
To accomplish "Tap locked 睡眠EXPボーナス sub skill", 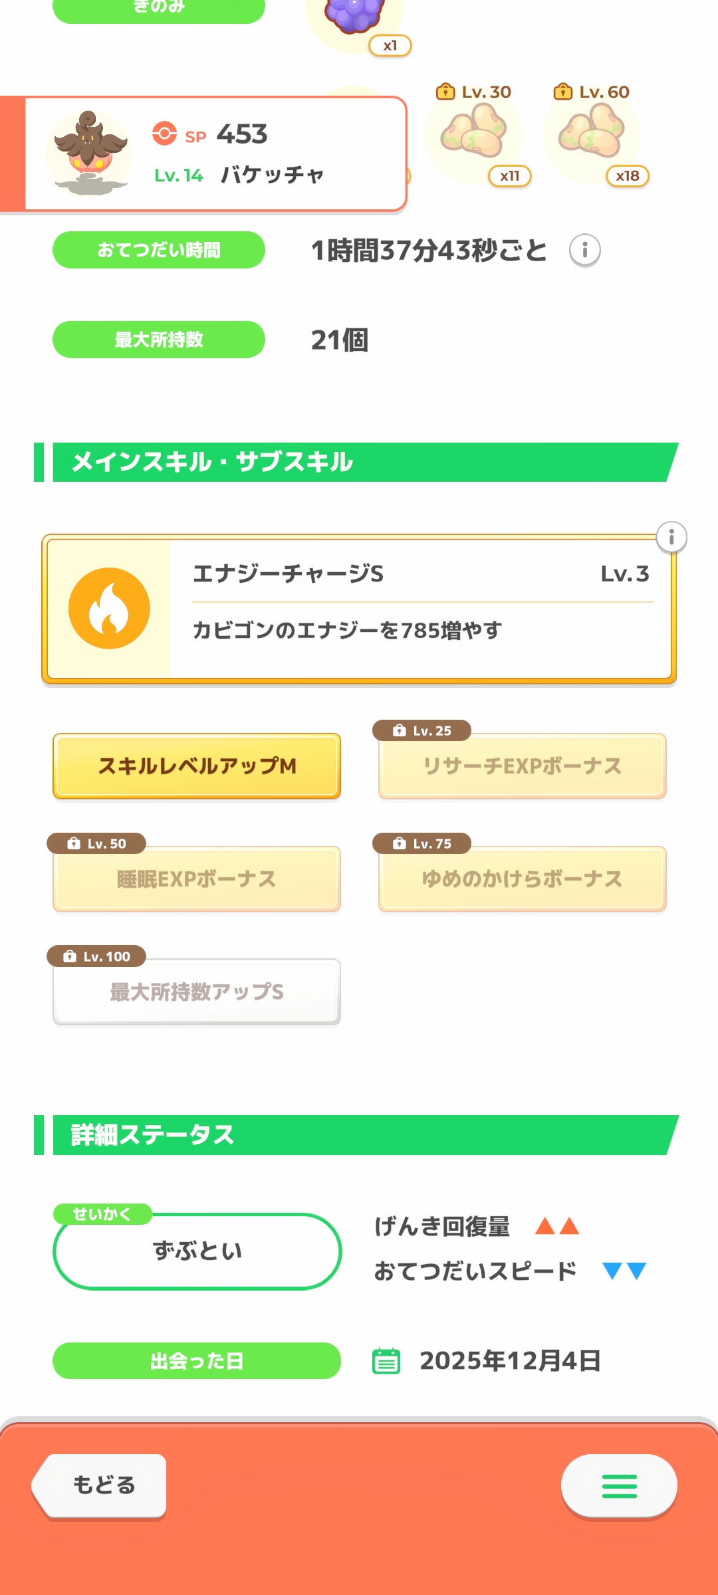I will click(197, 879).
